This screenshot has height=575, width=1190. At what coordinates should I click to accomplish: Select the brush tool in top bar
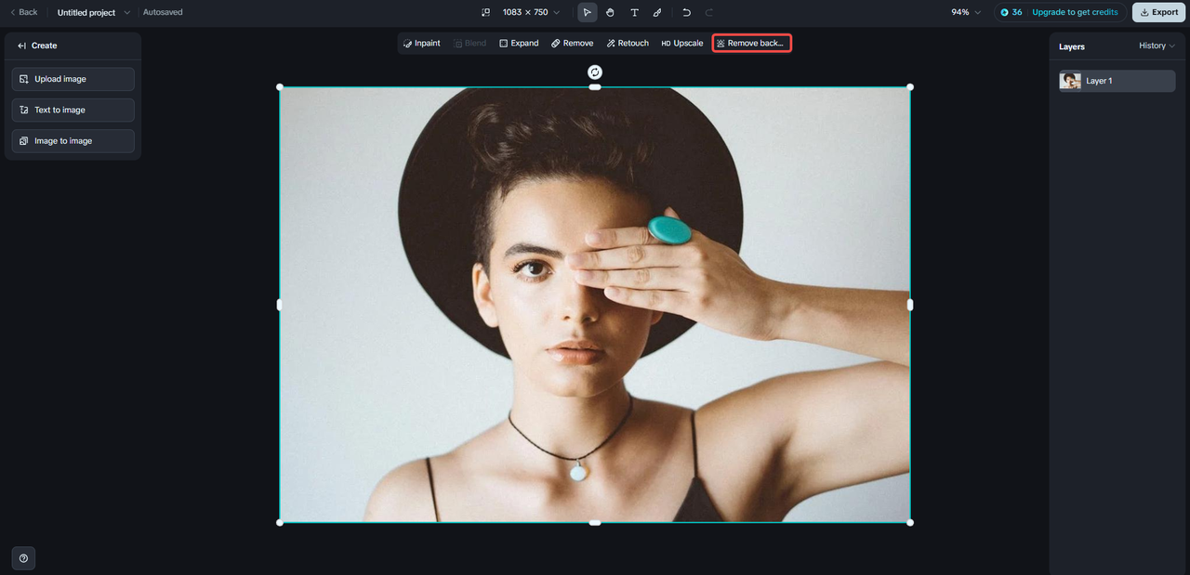(657, 12)
